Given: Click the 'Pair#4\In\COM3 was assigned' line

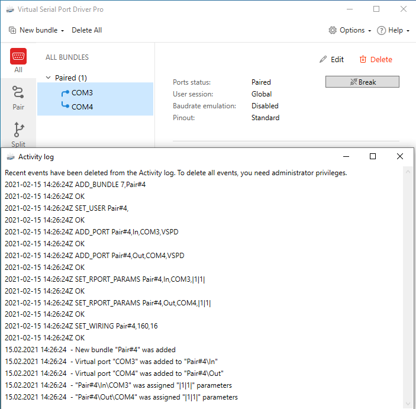Looking at the screenshot, I should [118, 385].
